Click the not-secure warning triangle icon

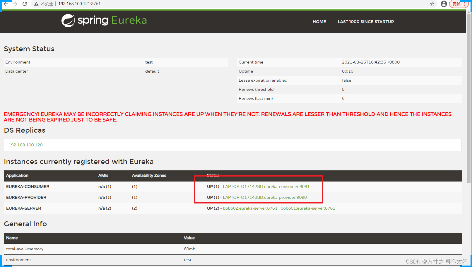(36, 4)
